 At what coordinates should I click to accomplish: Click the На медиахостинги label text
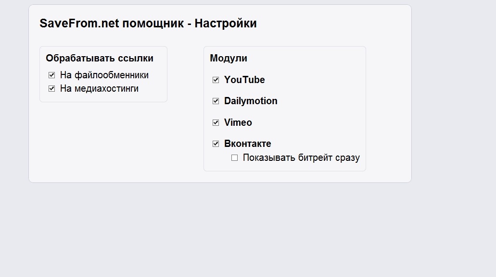(99, 88)
